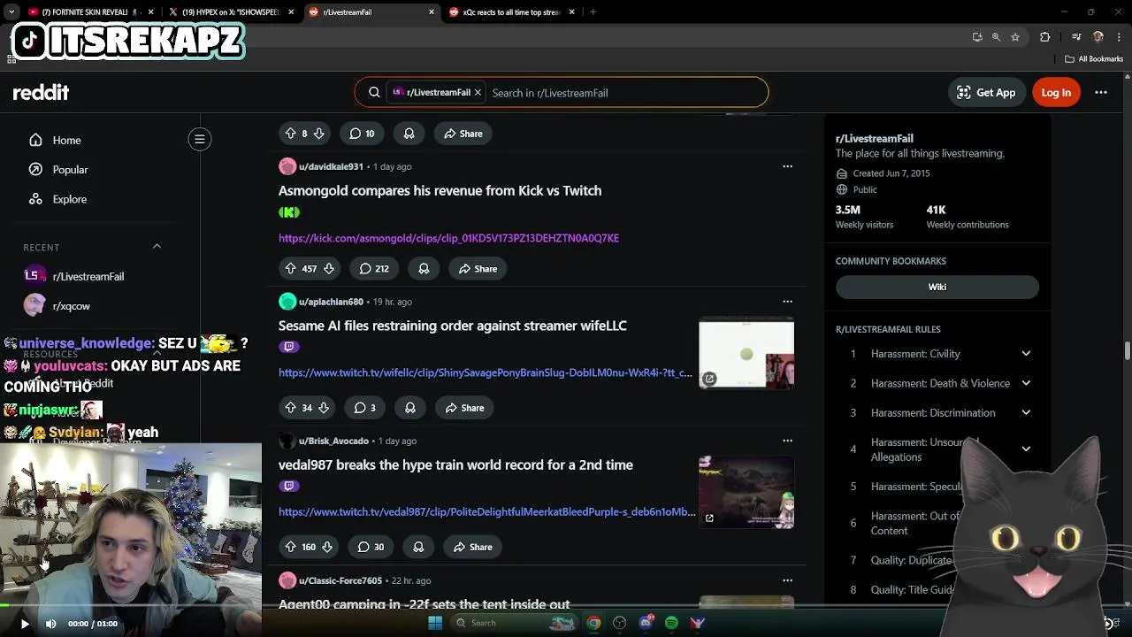
Task: Switch to the xQc reacts browser tab
Action: [513, 12]
